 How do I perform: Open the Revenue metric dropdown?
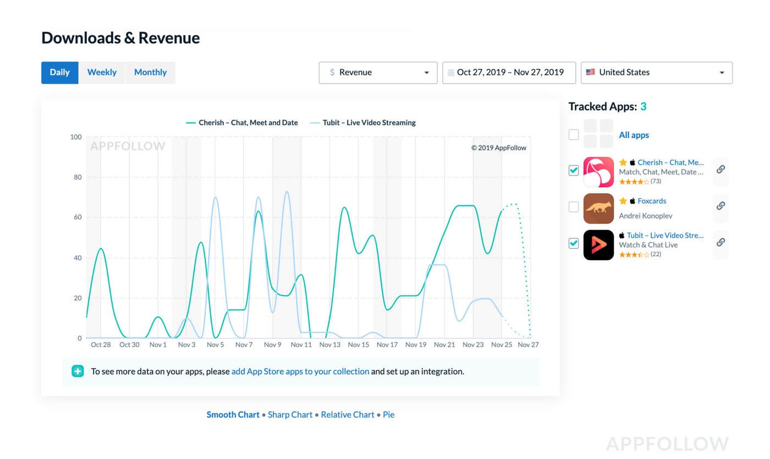(x=378, y=73)
